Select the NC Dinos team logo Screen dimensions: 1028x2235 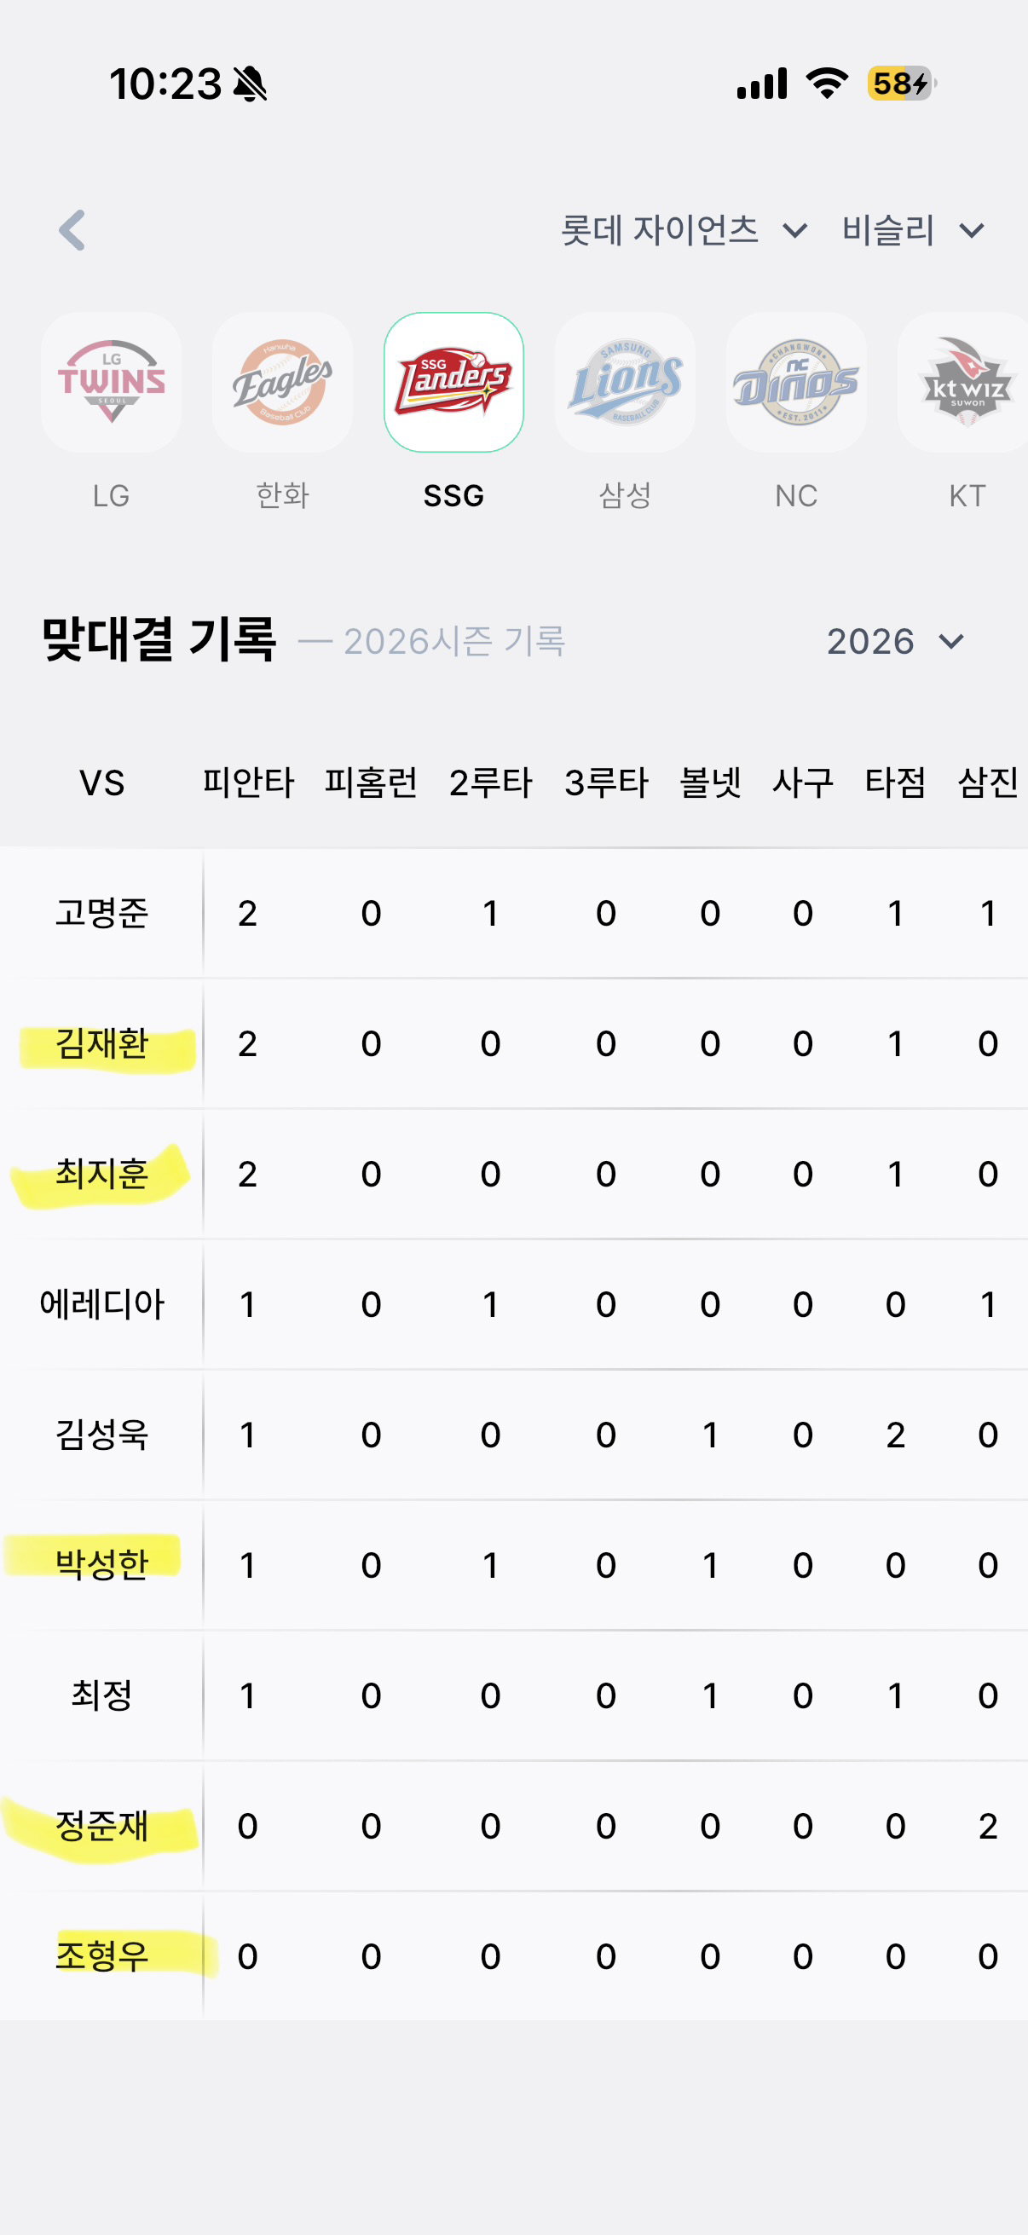tap(796, 383)
